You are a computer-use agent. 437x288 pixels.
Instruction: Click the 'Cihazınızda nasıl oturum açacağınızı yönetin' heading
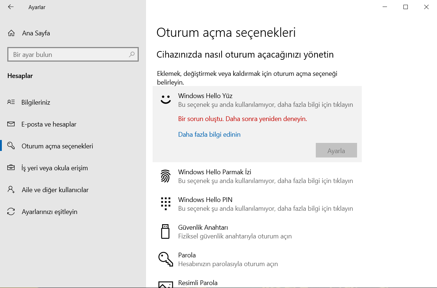245,55
